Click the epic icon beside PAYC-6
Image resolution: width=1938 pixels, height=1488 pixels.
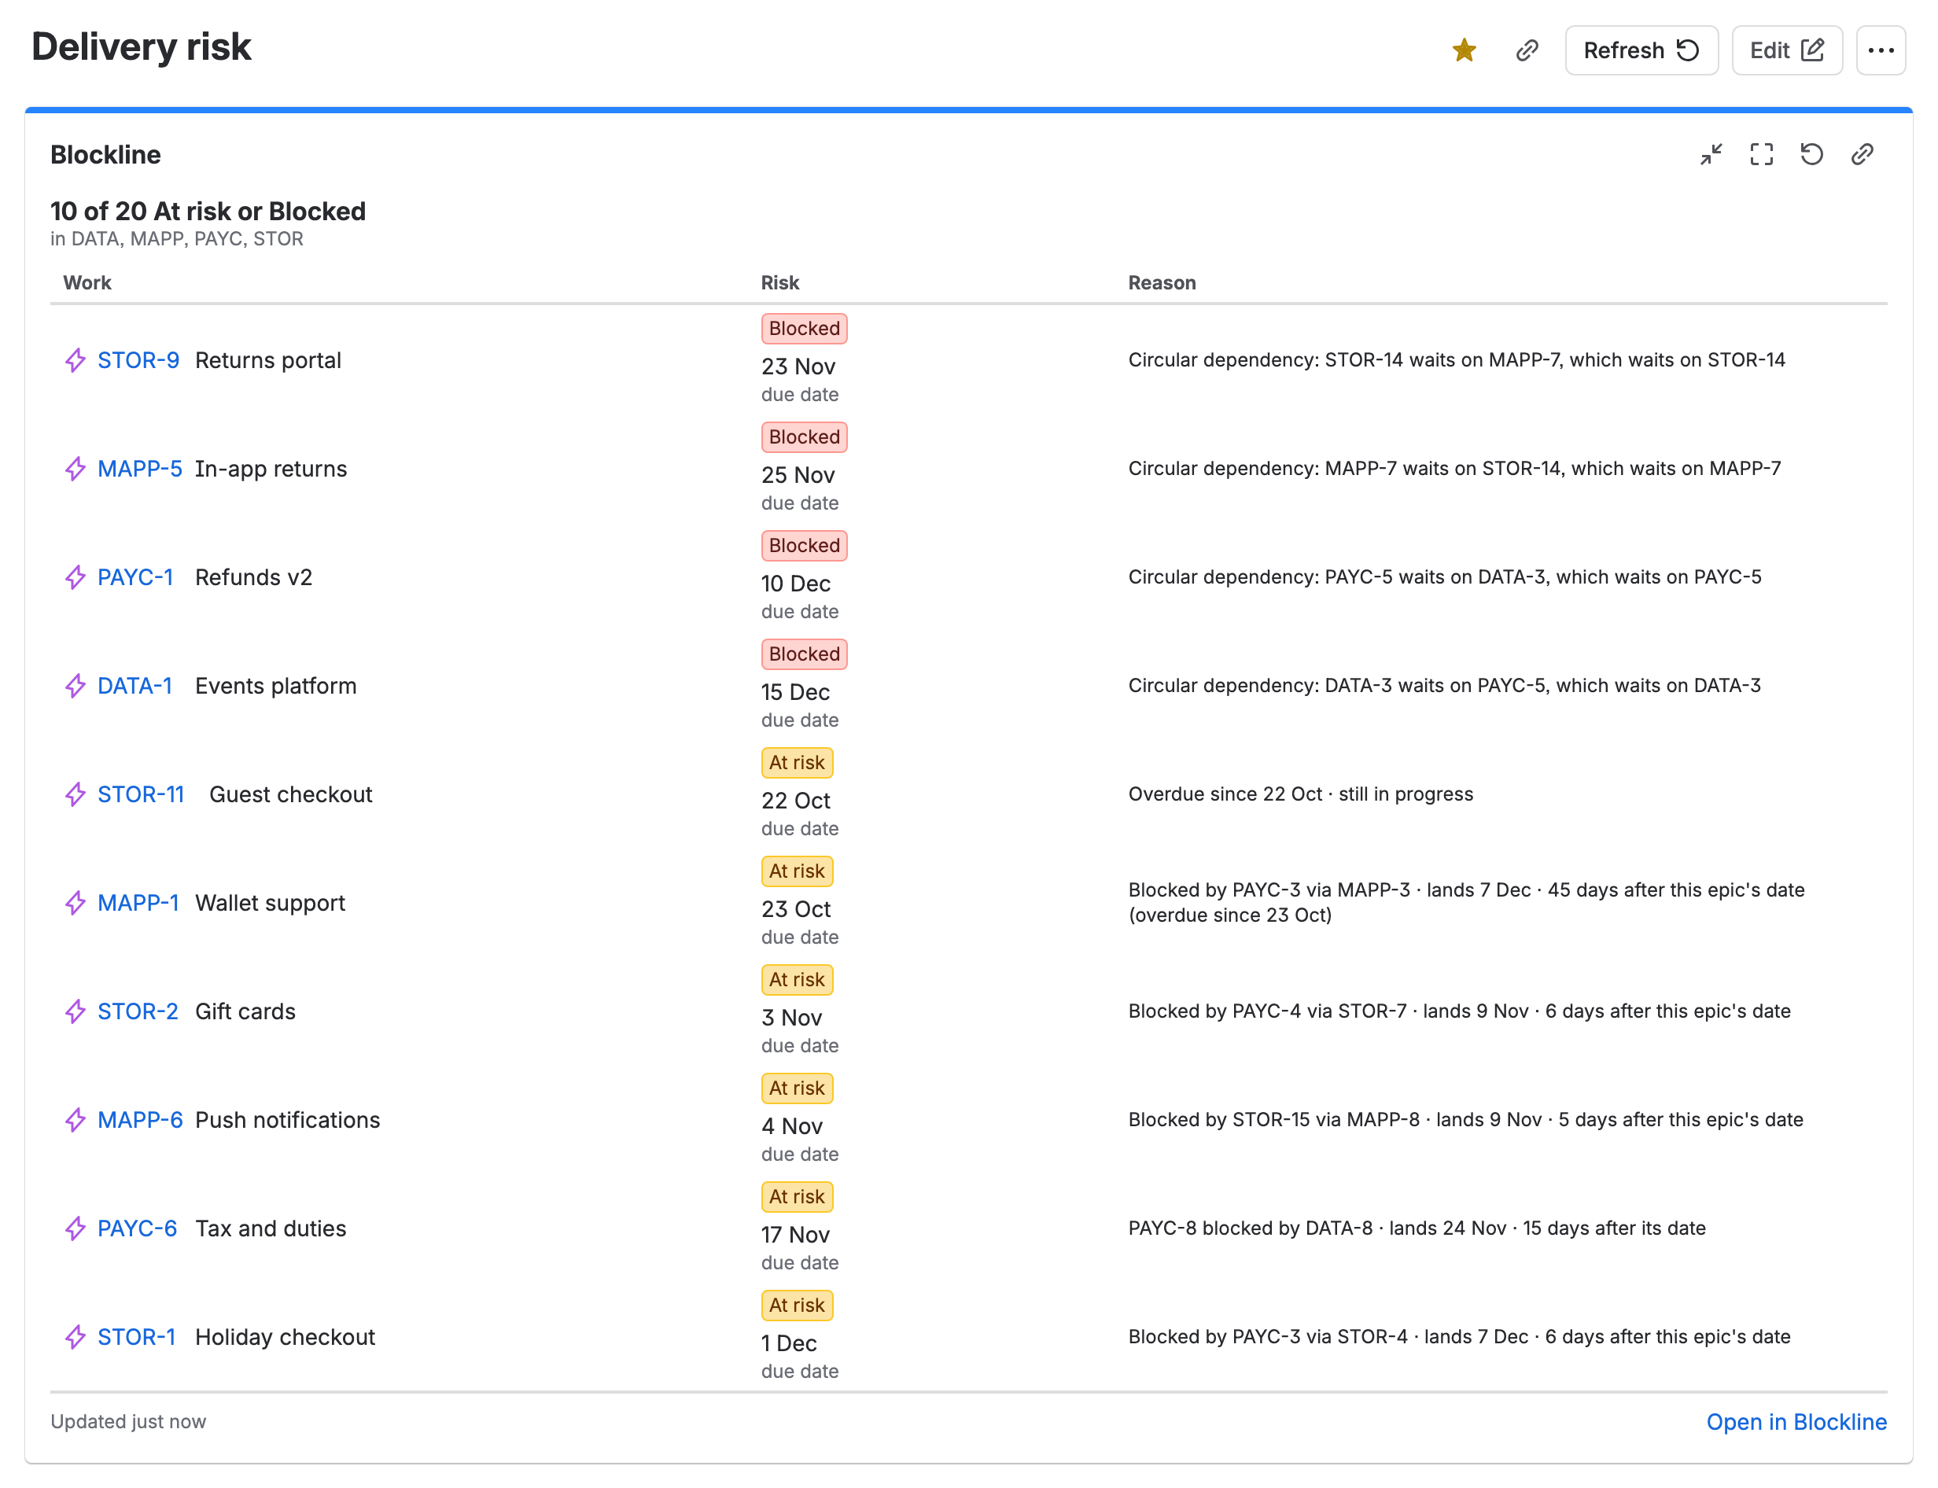point(76,1228)
